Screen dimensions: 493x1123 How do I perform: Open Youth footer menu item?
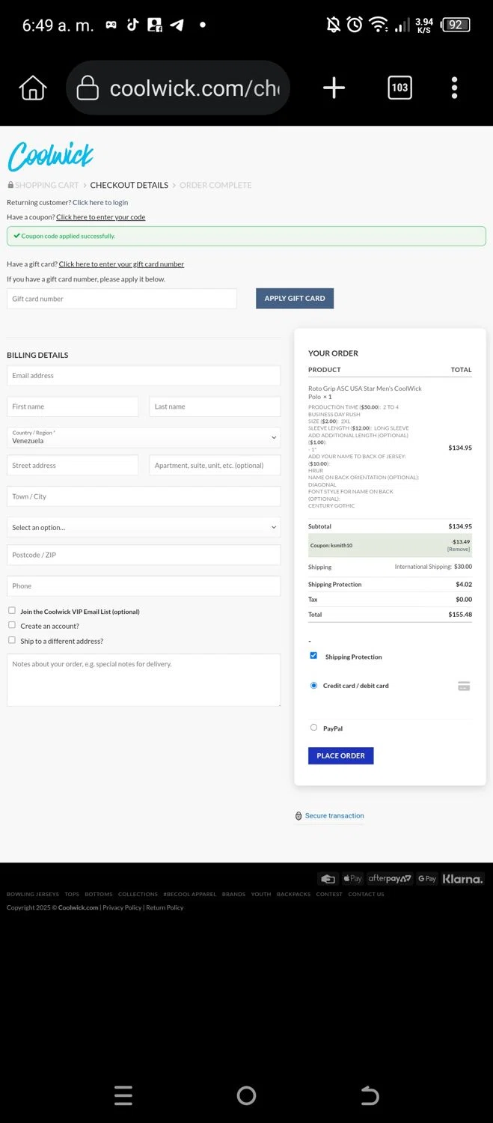261,894
